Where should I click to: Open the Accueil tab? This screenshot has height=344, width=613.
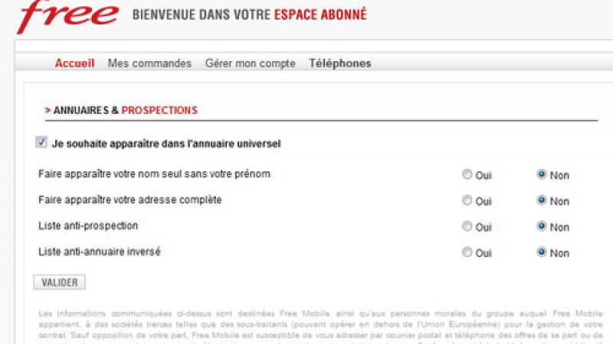point(74,63)
